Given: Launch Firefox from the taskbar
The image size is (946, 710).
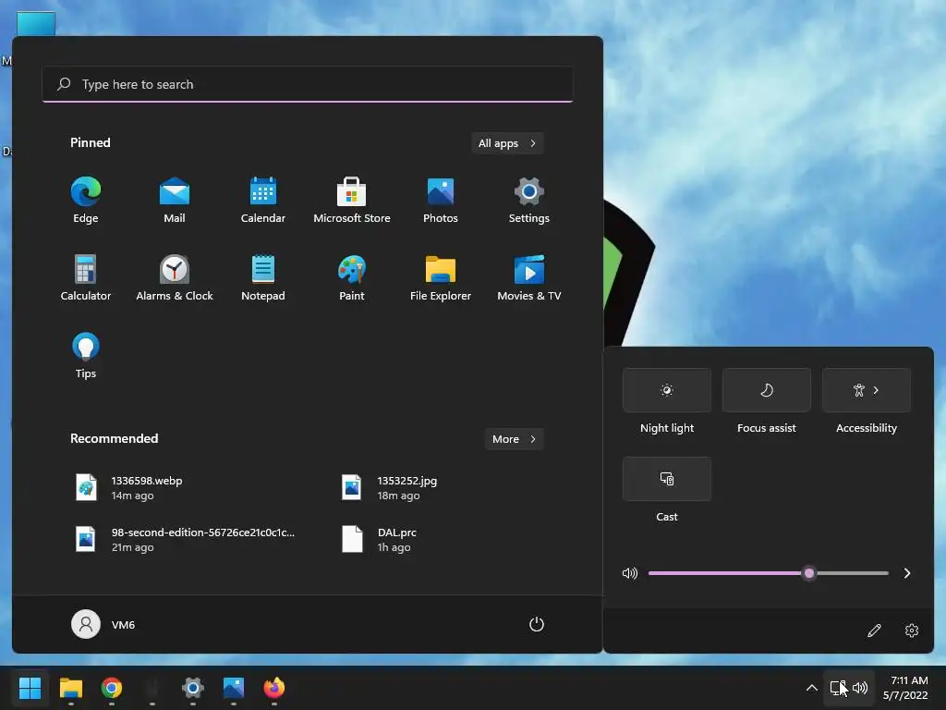Looking at the screenshot, I should click(273, 688).
